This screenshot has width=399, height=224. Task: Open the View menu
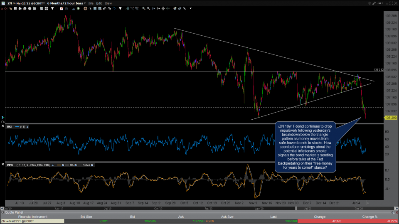pos(108,3)
